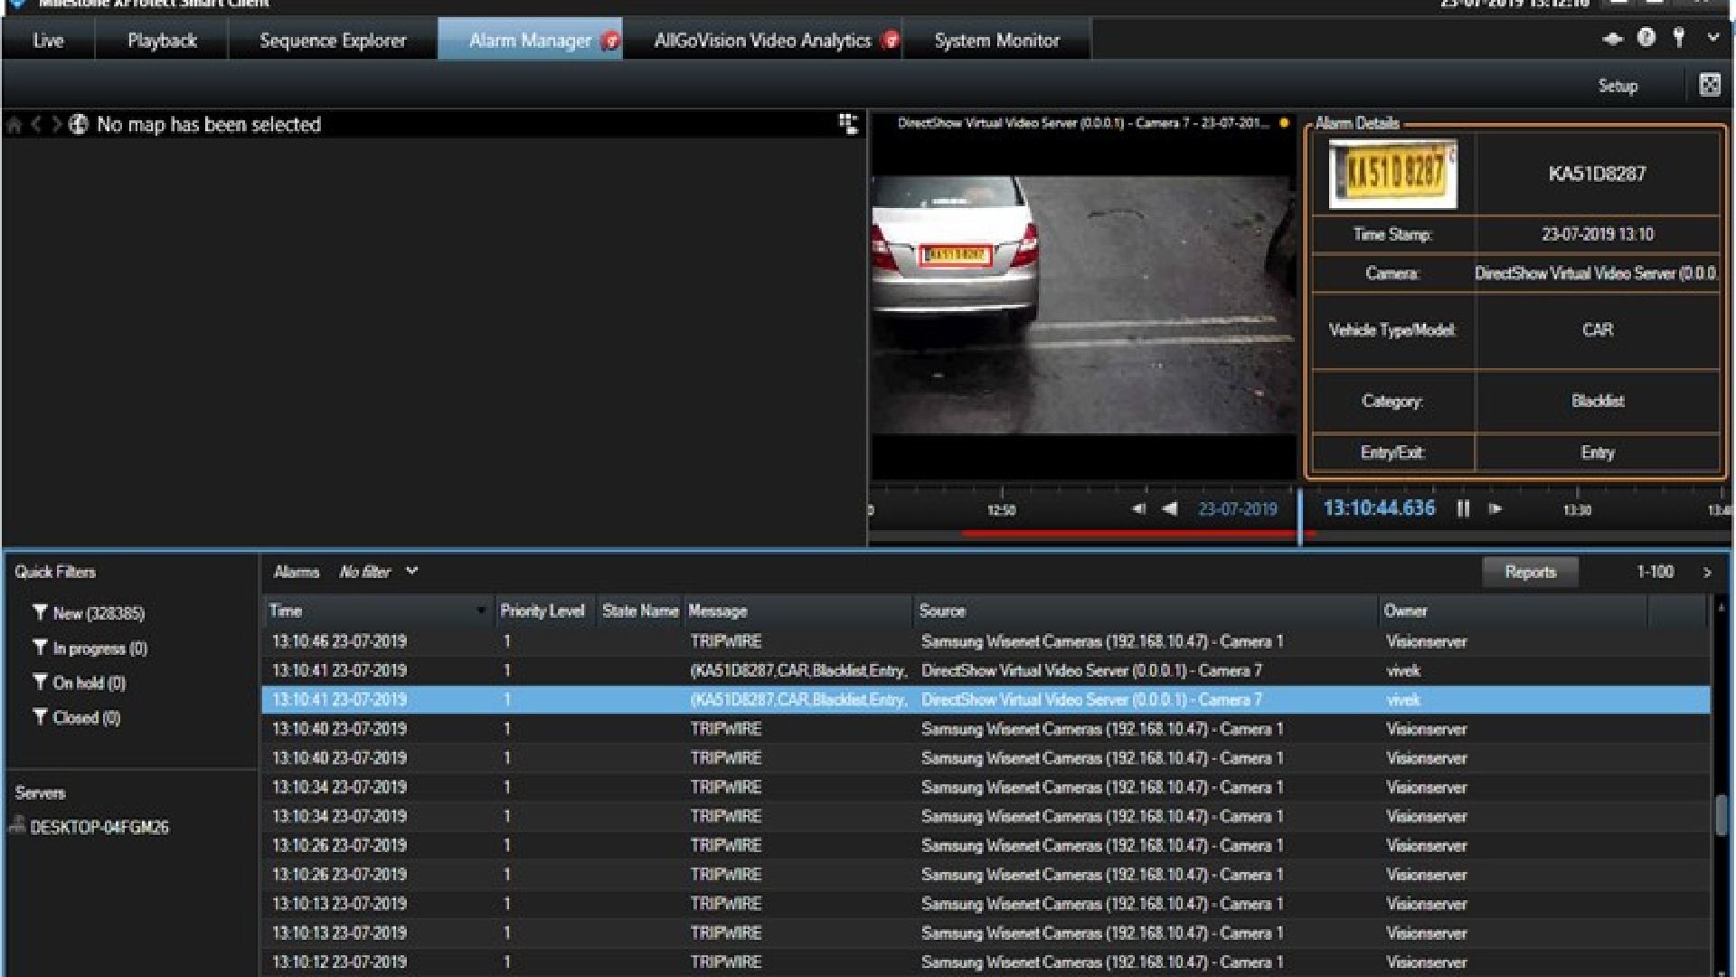Step to previous frame in timeline

pos(1139,509)
